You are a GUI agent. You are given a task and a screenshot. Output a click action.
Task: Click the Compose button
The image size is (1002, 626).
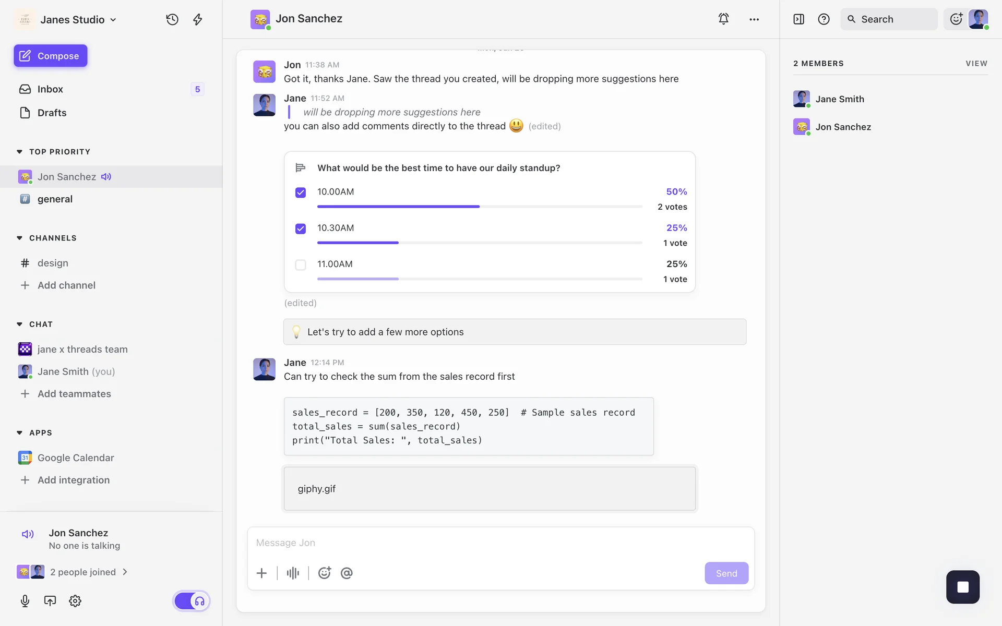tap(51, 56)
